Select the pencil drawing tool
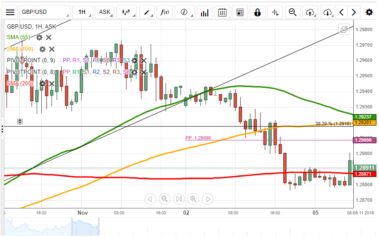The width and height of the screenshot is (379, 237). coord(146,12)
